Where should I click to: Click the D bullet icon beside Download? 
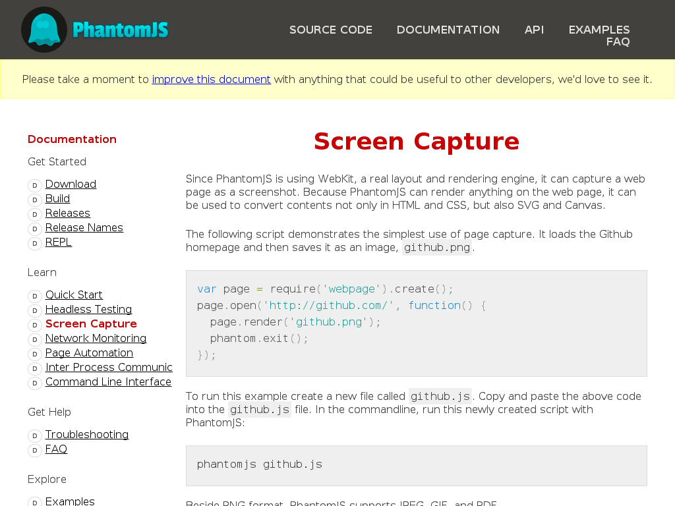[35, 185]
